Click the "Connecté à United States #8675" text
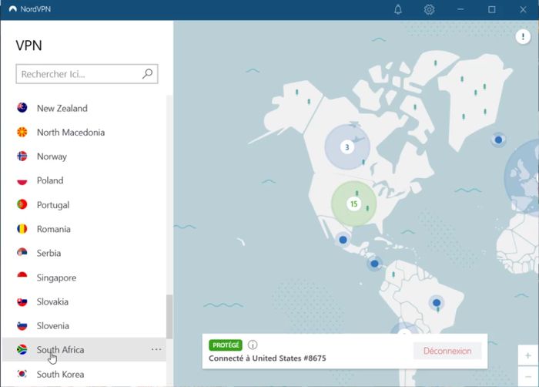 pyautogui.click(x=267, y=358)
